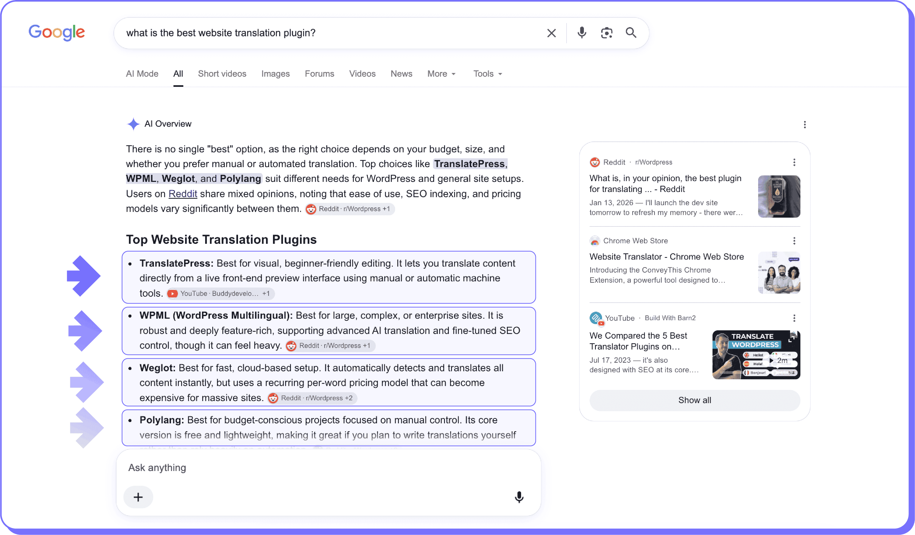Screen dimensions: 915x535
Task: Click the magnifying glass search icon
Action: [x=631, y=33]
